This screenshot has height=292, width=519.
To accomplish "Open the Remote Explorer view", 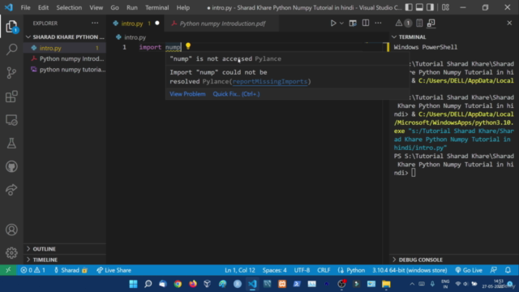I will coord(11,120).
